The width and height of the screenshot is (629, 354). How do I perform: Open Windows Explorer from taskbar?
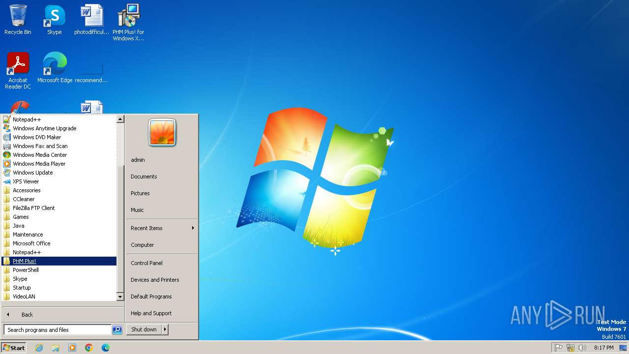(56, 348)
